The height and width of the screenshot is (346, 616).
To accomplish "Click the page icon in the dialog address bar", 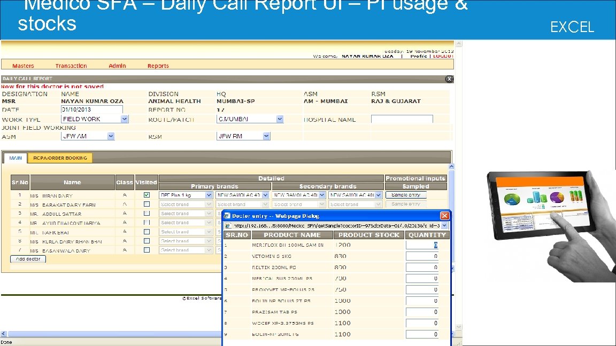I will (228, 225).
